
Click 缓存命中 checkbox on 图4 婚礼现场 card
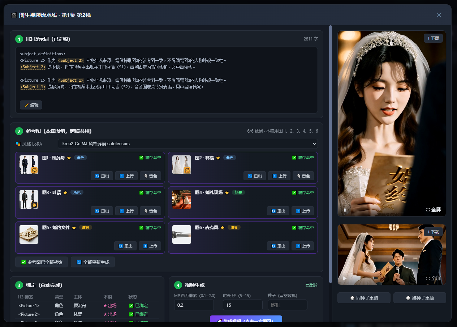click(294, 193)
